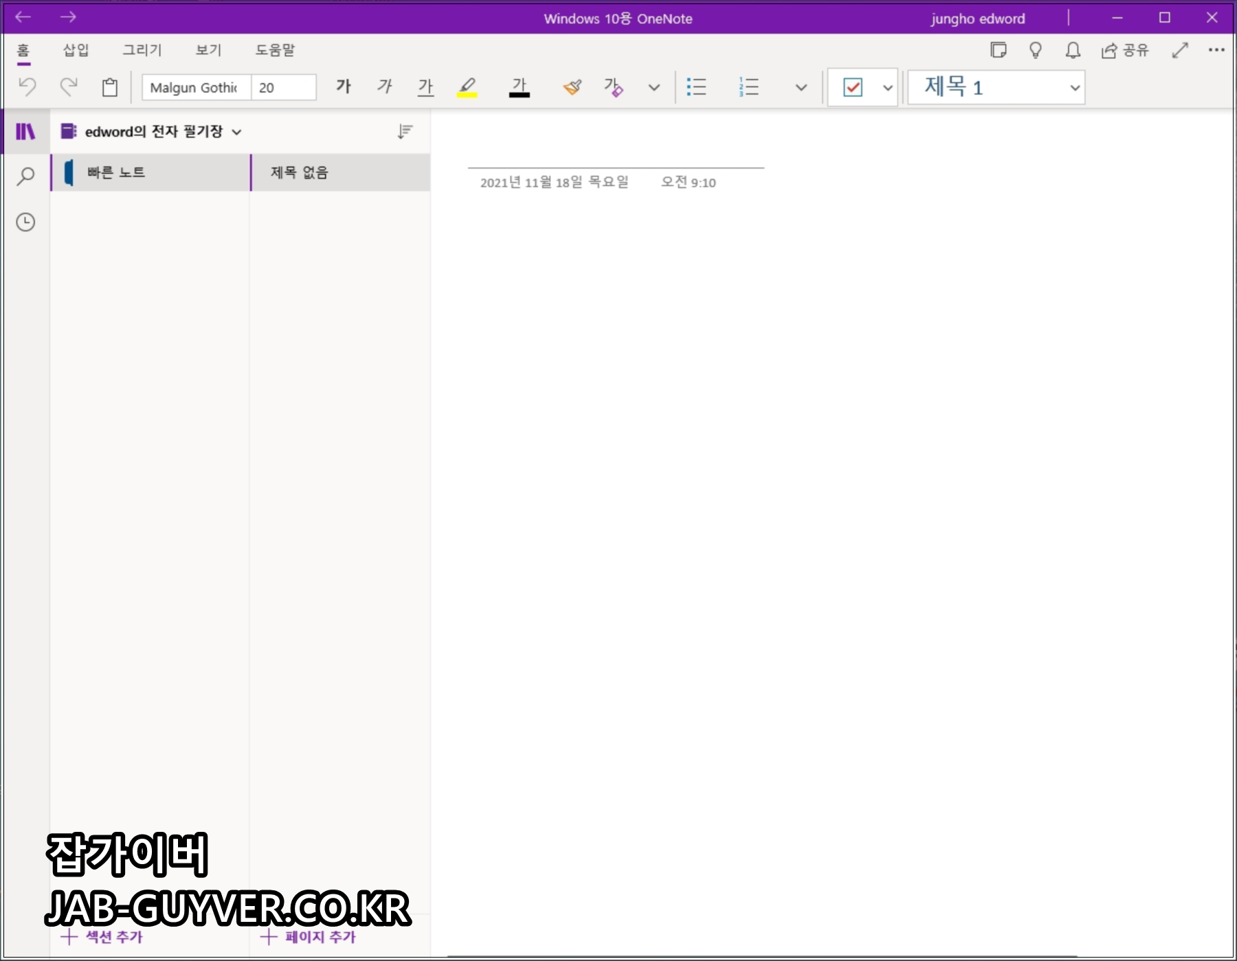This screenshot has width=1237, height=961.
Task: Toggle bold text formatting
Action: click(x=343, y=87)
